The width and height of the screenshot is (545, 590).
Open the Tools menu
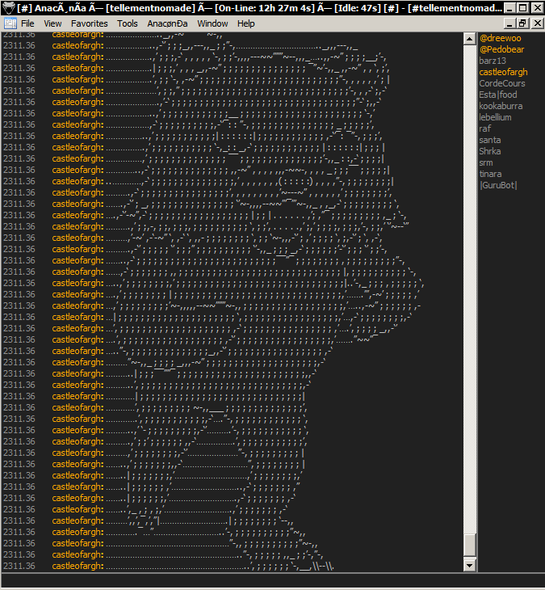(128, 23)
